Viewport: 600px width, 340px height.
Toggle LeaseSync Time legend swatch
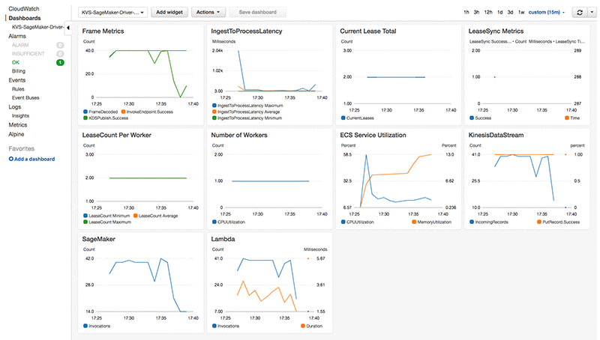coord(567,118)
